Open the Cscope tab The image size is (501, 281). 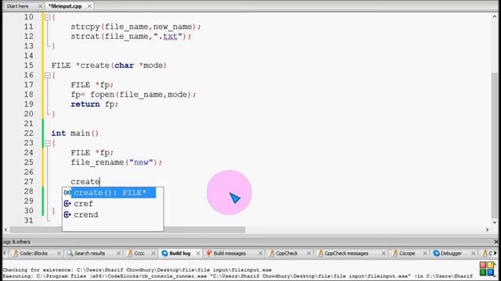tap(407, 253)
